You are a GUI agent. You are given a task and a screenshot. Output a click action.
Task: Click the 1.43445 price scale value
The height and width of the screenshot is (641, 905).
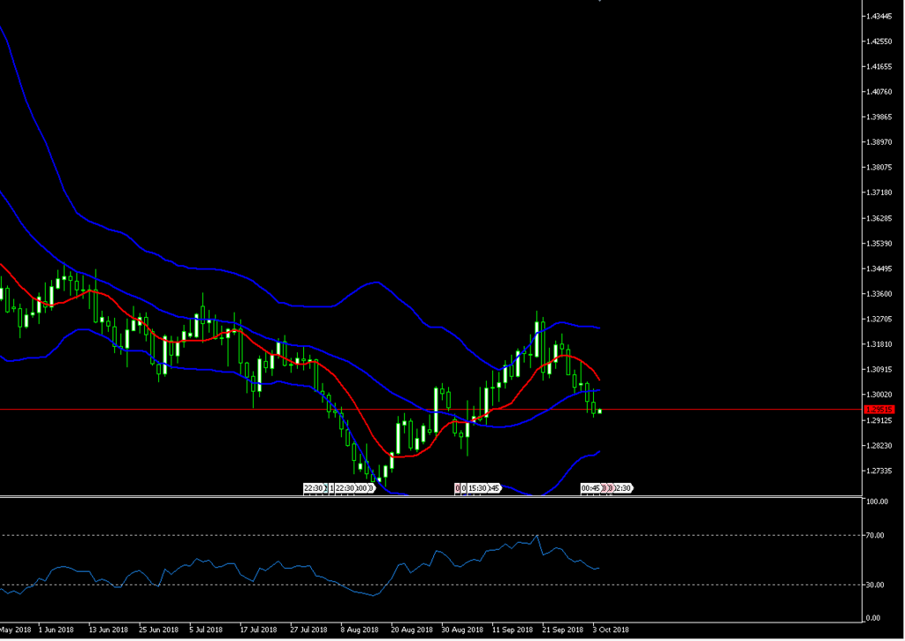click(x=879, y=16)
